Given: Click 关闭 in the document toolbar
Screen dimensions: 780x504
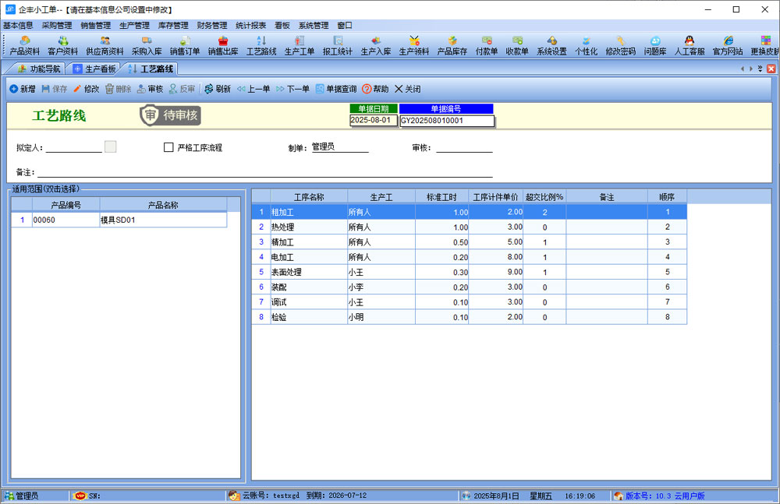Looking at the screenshot, I should tap(407, 89).
